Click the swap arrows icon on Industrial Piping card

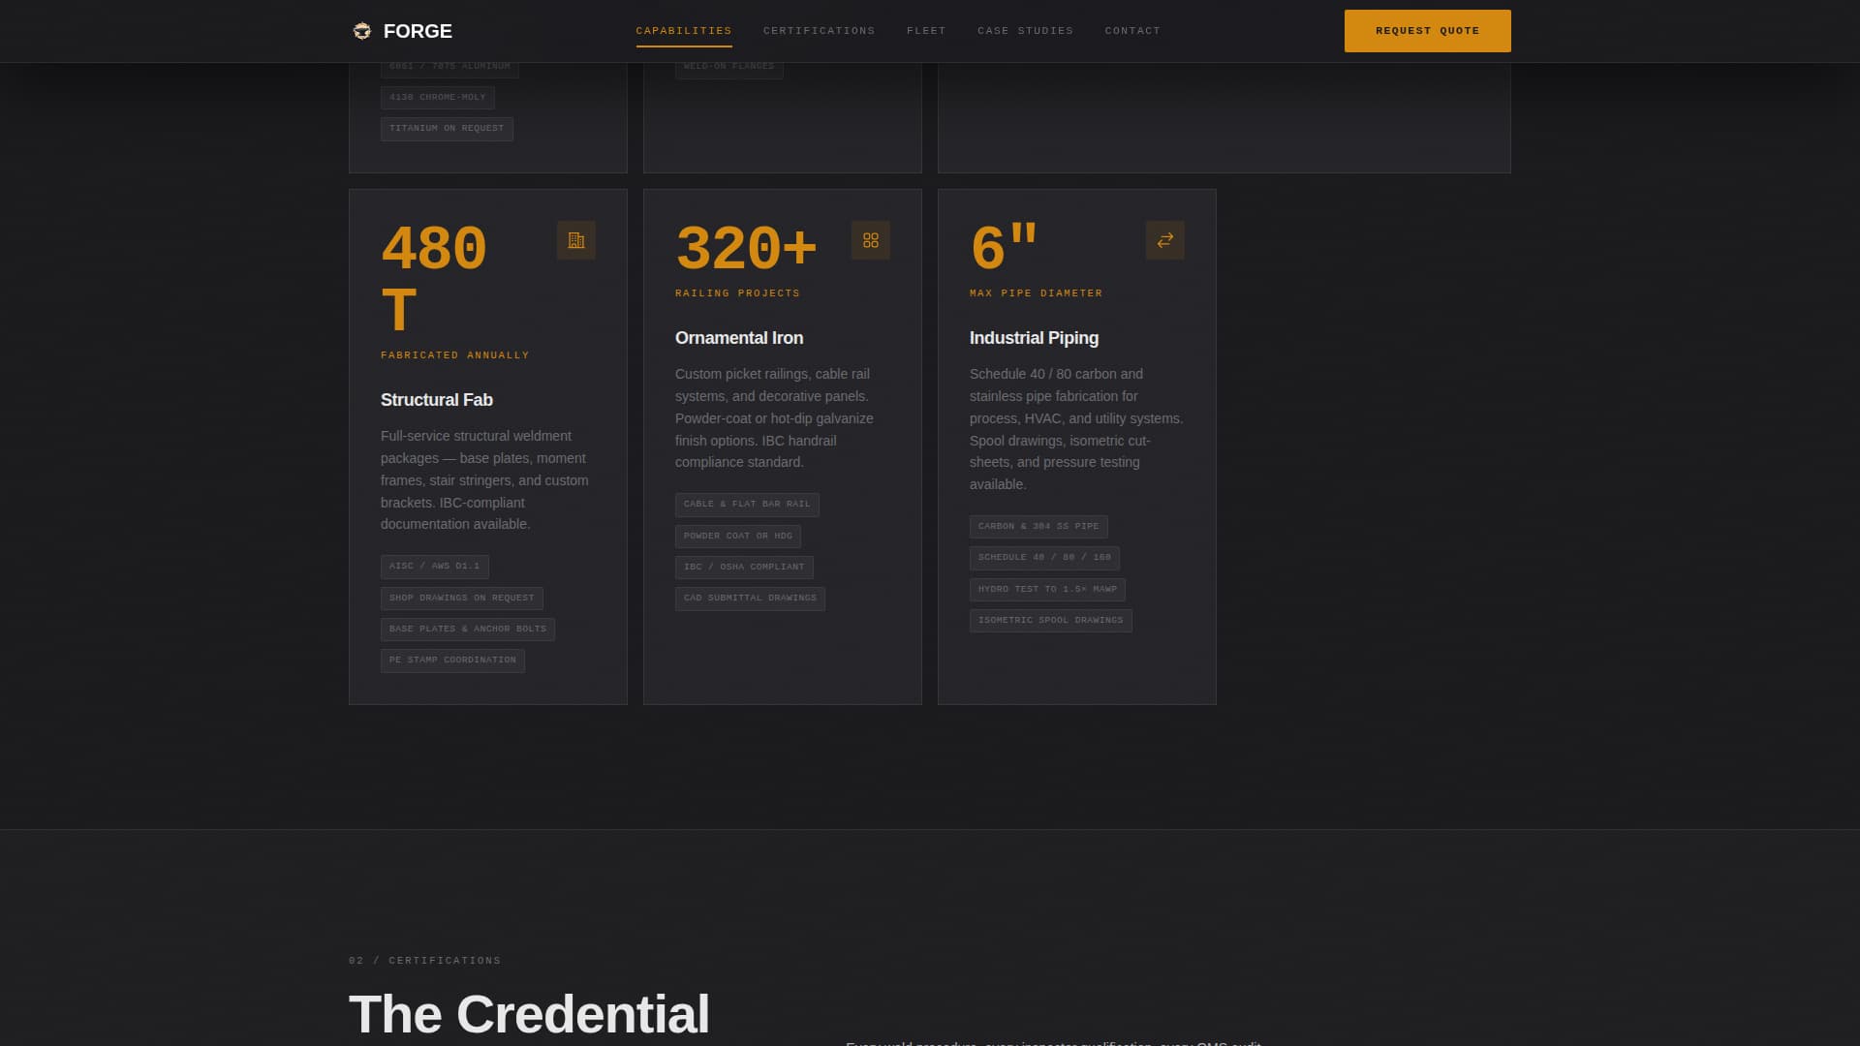pyautogui.click(x=1165, y=239)
